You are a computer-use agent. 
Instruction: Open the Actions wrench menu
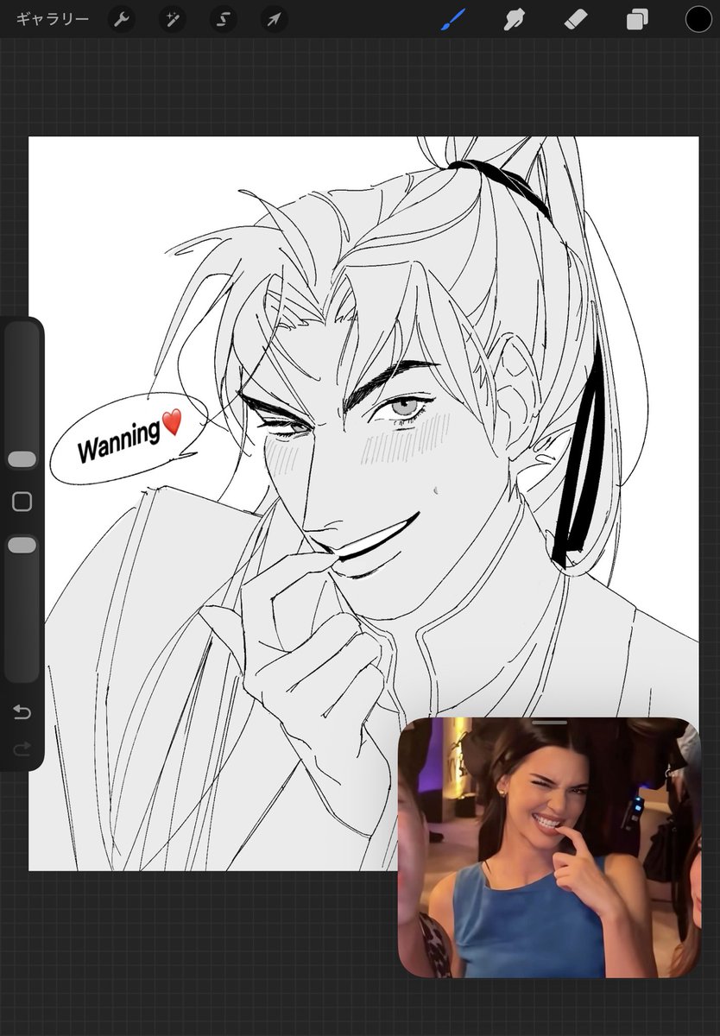tap(122, 19)
